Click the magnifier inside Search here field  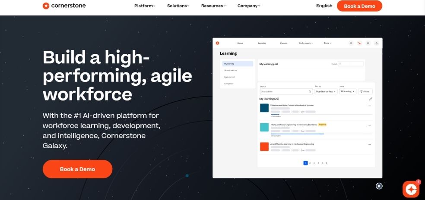[310, 91]
